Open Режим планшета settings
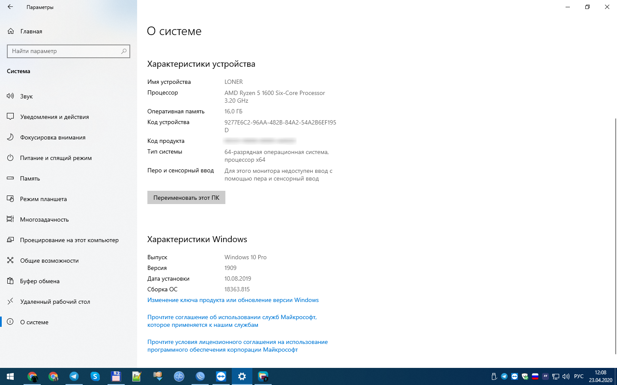This screenshot has width=617, height=385. (x=69, y=199)
